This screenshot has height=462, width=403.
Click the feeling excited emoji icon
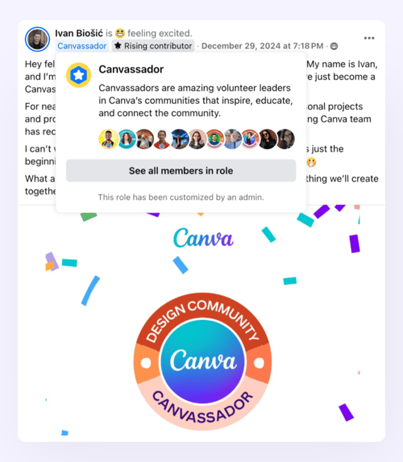pyautogui.click(x=120, y=33)
